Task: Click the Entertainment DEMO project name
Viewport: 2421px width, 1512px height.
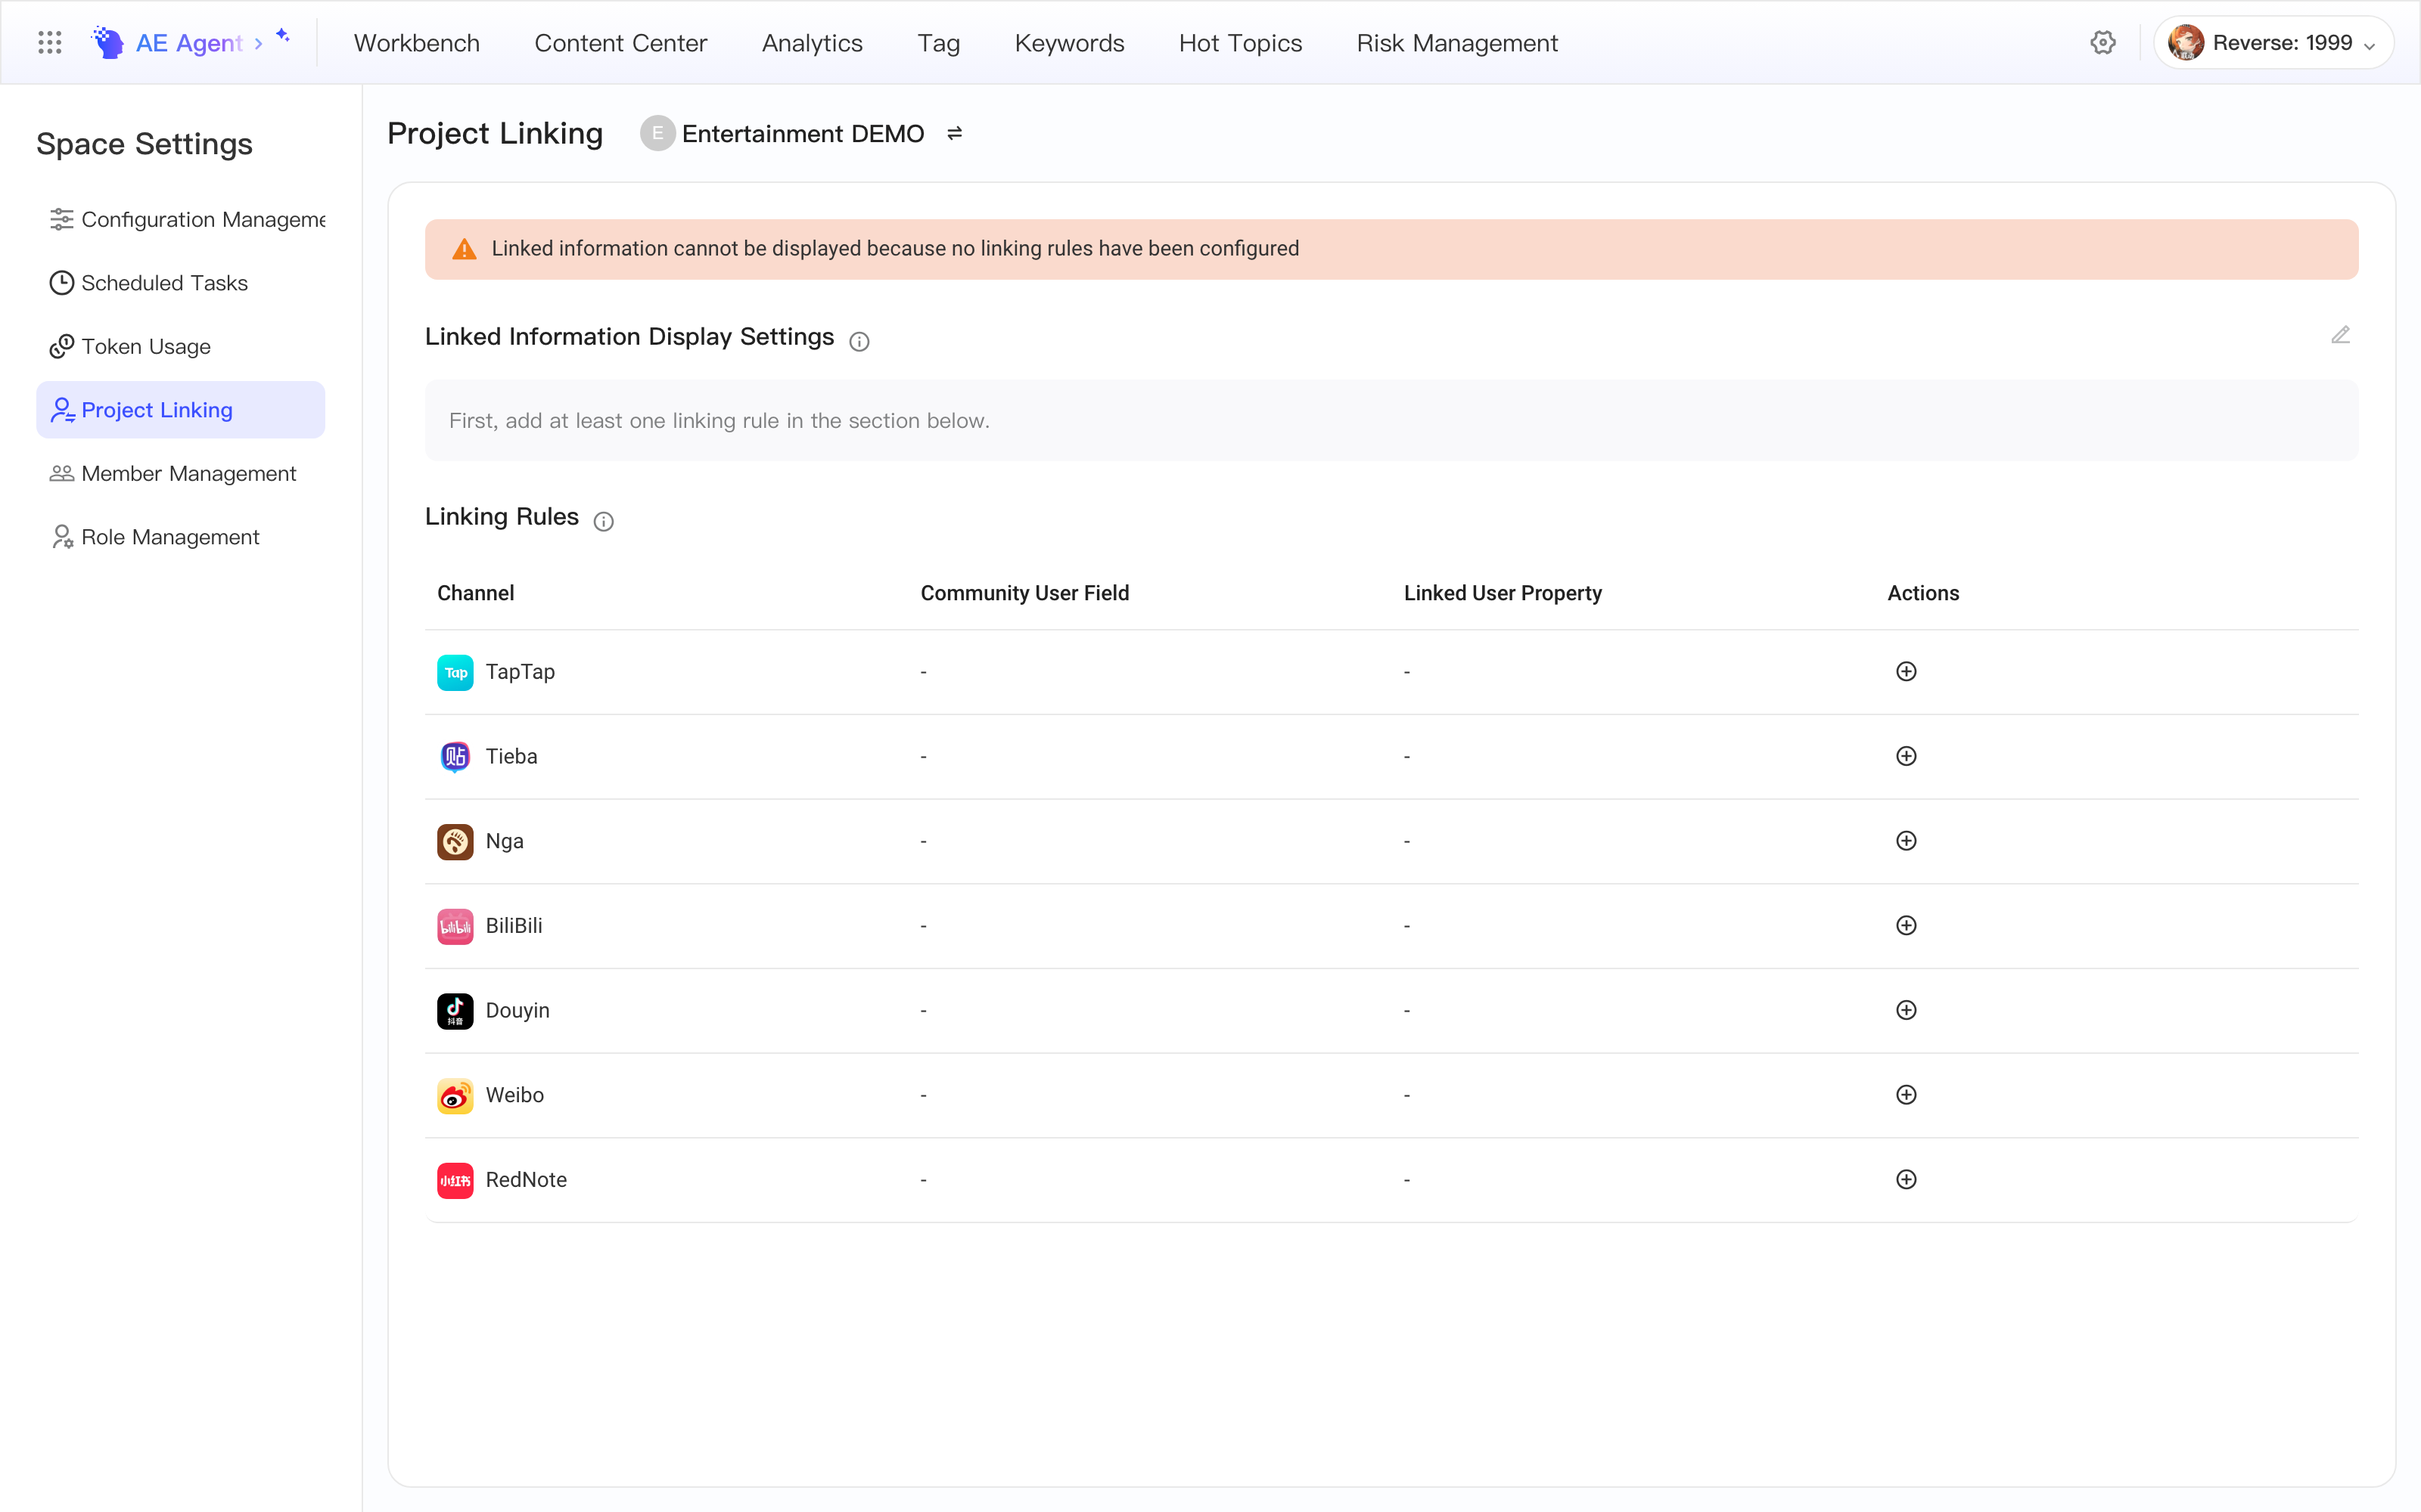Action: coord(802,133)
